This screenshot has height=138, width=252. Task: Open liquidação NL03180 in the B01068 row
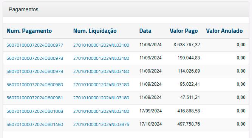point(101,111)
